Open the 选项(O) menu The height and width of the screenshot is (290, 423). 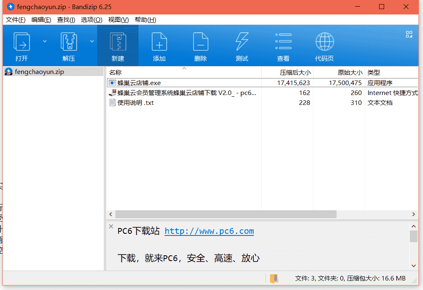click(91, 20)
